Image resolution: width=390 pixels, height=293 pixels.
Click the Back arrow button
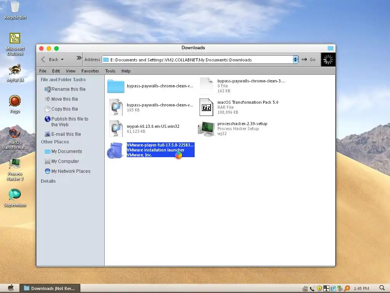tap(43, 60)
